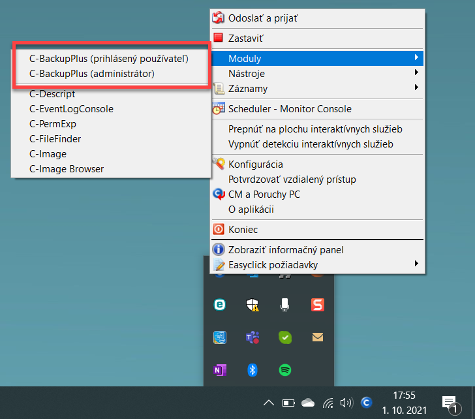Open Windows Security shield icon
This screenshot has width=475, height=419.
(253, 305)
